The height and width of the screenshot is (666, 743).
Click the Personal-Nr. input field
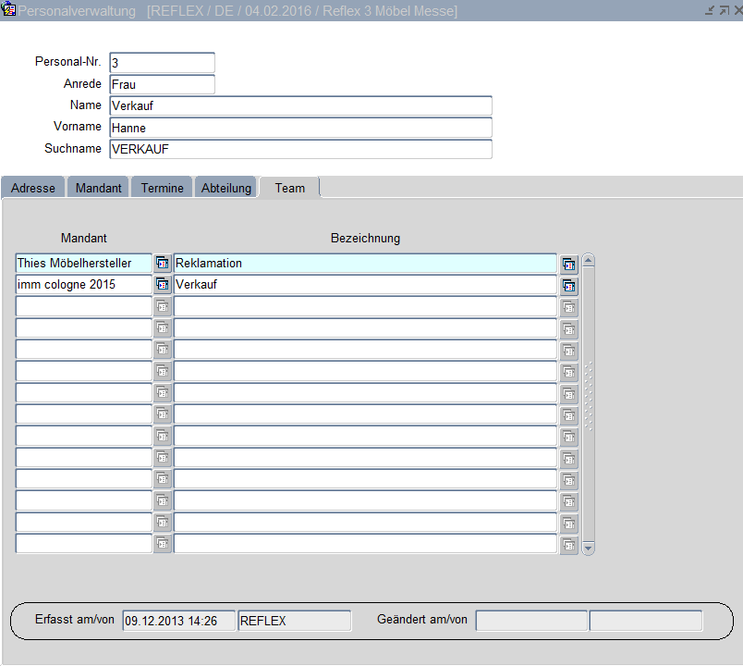click(162, 63)
